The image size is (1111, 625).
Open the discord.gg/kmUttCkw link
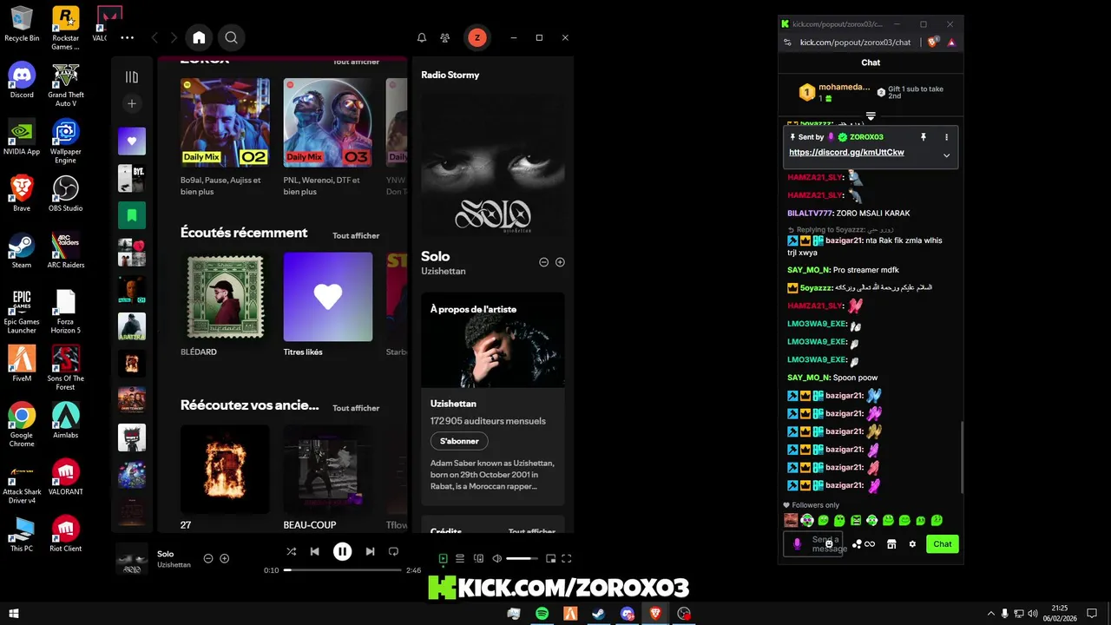pos(846,152)
